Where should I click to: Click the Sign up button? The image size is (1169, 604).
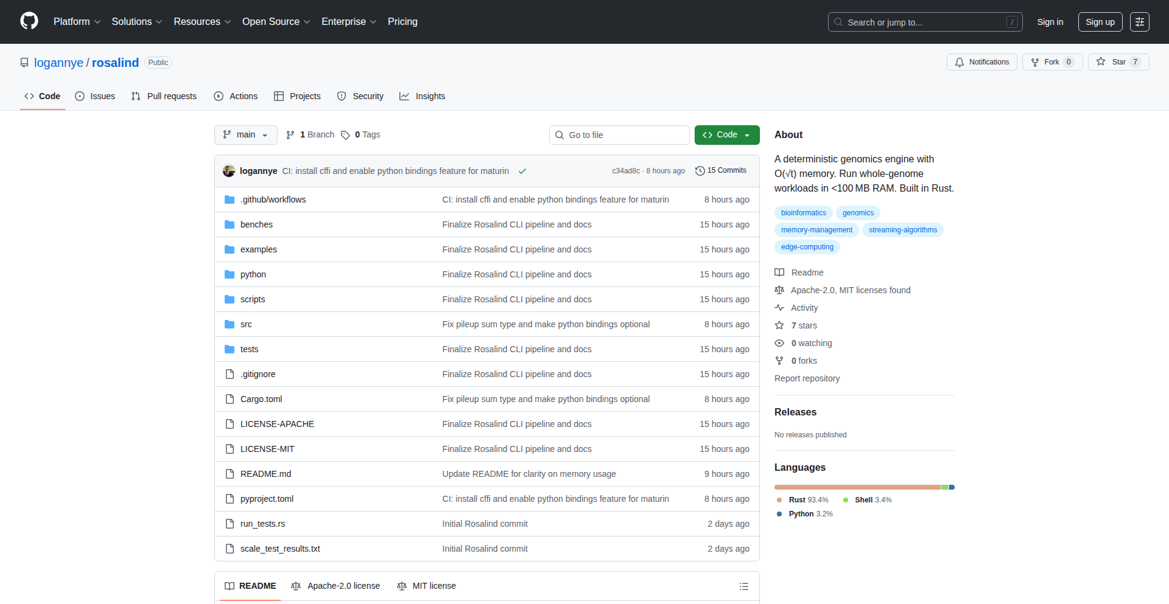[1100, 22]
